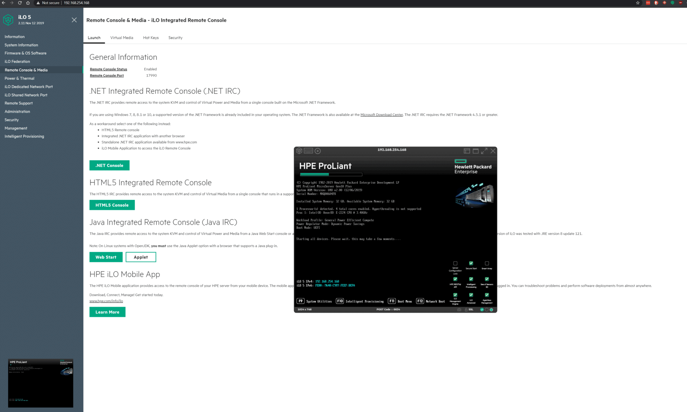Click the Agentless Management checkbox
The width and height of the screenshot is (687, 412).
point(487,295)
